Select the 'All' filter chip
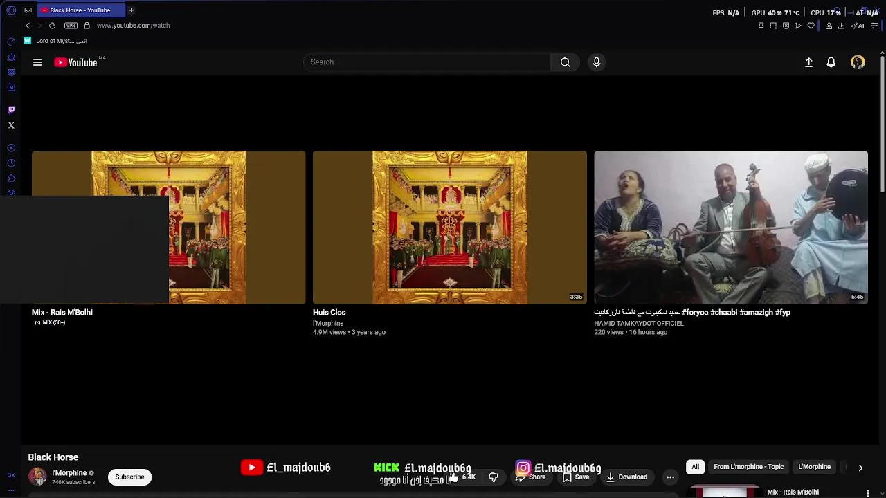The image size is (886, 498). pyautogui.click(x=695, y=467)
